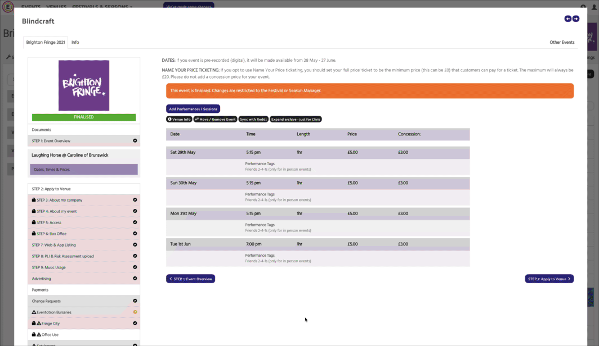
Task: Click the checkmark icon on Change Requests row
Action: coord(135,301)
